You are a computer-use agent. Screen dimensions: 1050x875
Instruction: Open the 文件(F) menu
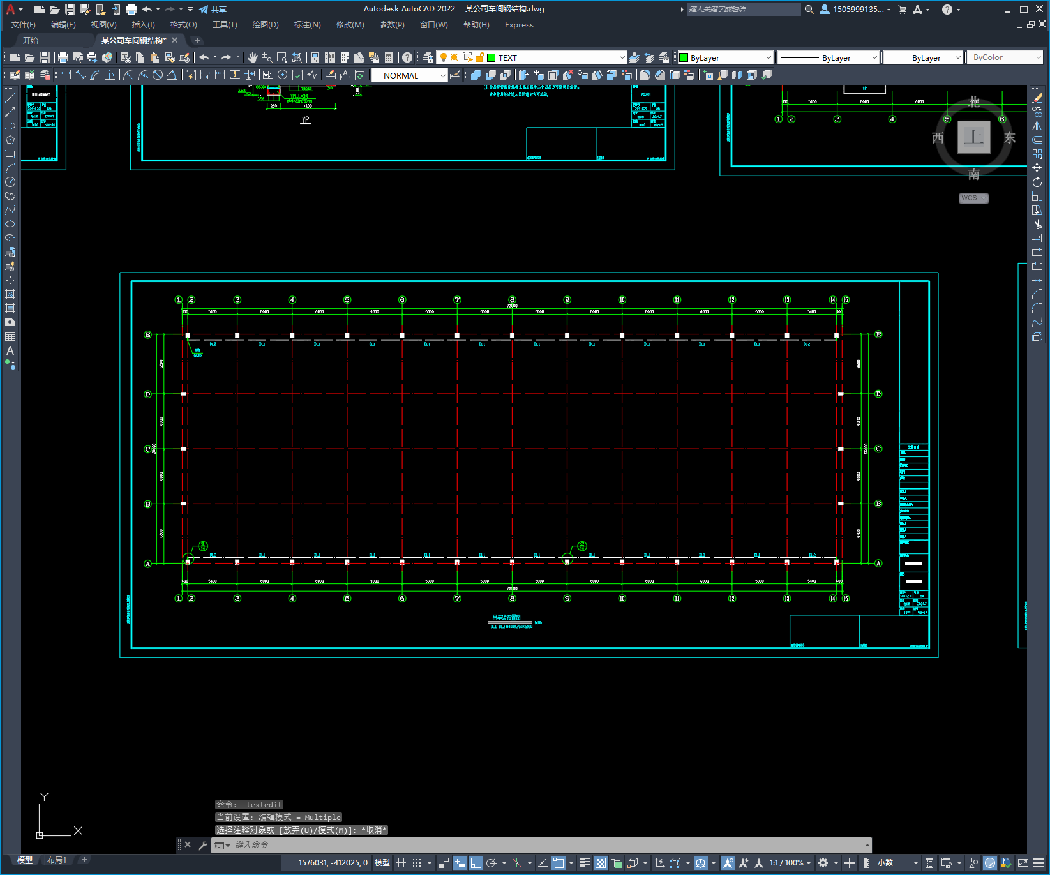(x=23, y=25)
